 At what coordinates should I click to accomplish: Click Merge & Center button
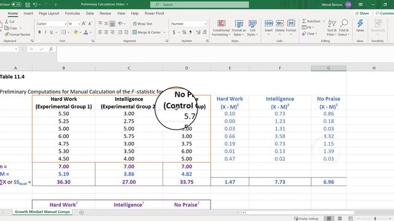click(x=147, y=33)
